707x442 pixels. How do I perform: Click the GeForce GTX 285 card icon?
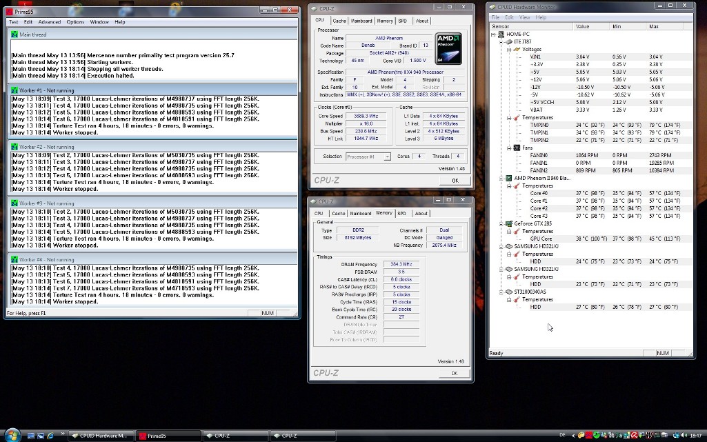click(509, 223)
